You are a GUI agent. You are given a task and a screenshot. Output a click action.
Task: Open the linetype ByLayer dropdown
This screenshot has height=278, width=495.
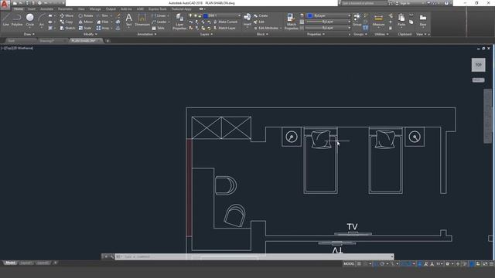[x=329, y=28]
